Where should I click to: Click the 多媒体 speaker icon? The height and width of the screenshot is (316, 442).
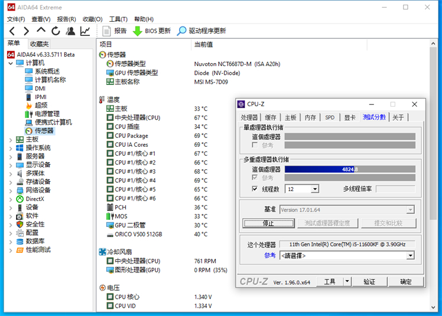19,173
